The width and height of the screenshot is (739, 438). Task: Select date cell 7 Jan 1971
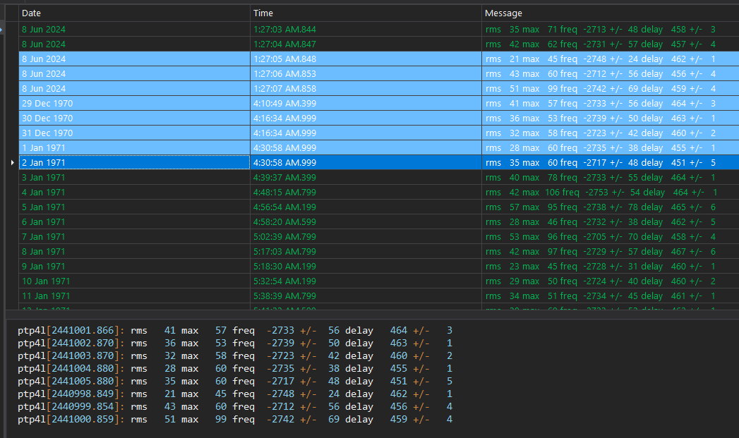(134, 237)
